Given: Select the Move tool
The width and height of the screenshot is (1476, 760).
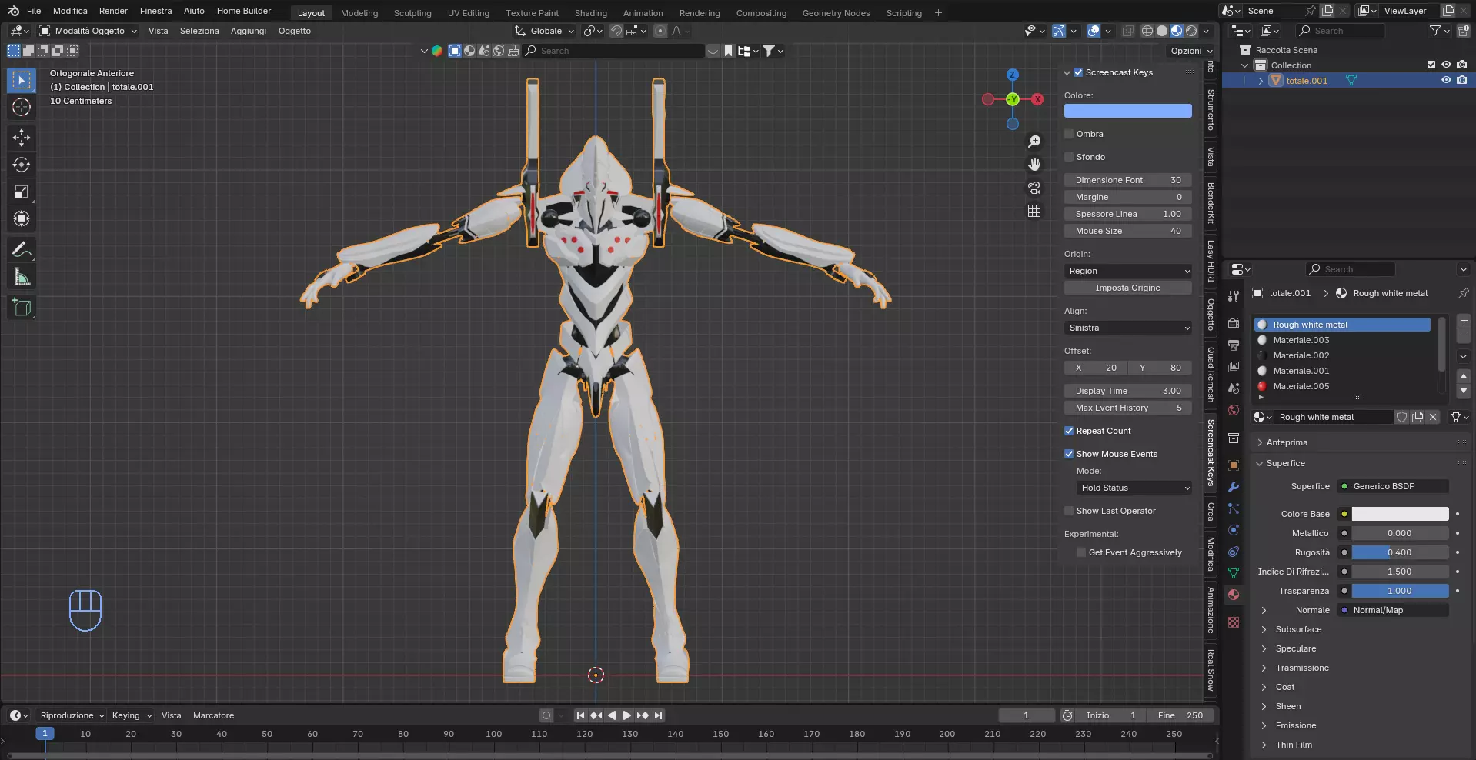Looking at the screenshot, I should coord(22,138).
